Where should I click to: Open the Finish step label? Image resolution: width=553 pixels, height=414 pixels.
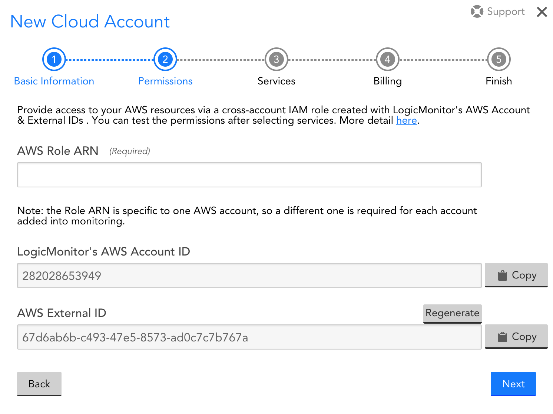coord(499,81)
